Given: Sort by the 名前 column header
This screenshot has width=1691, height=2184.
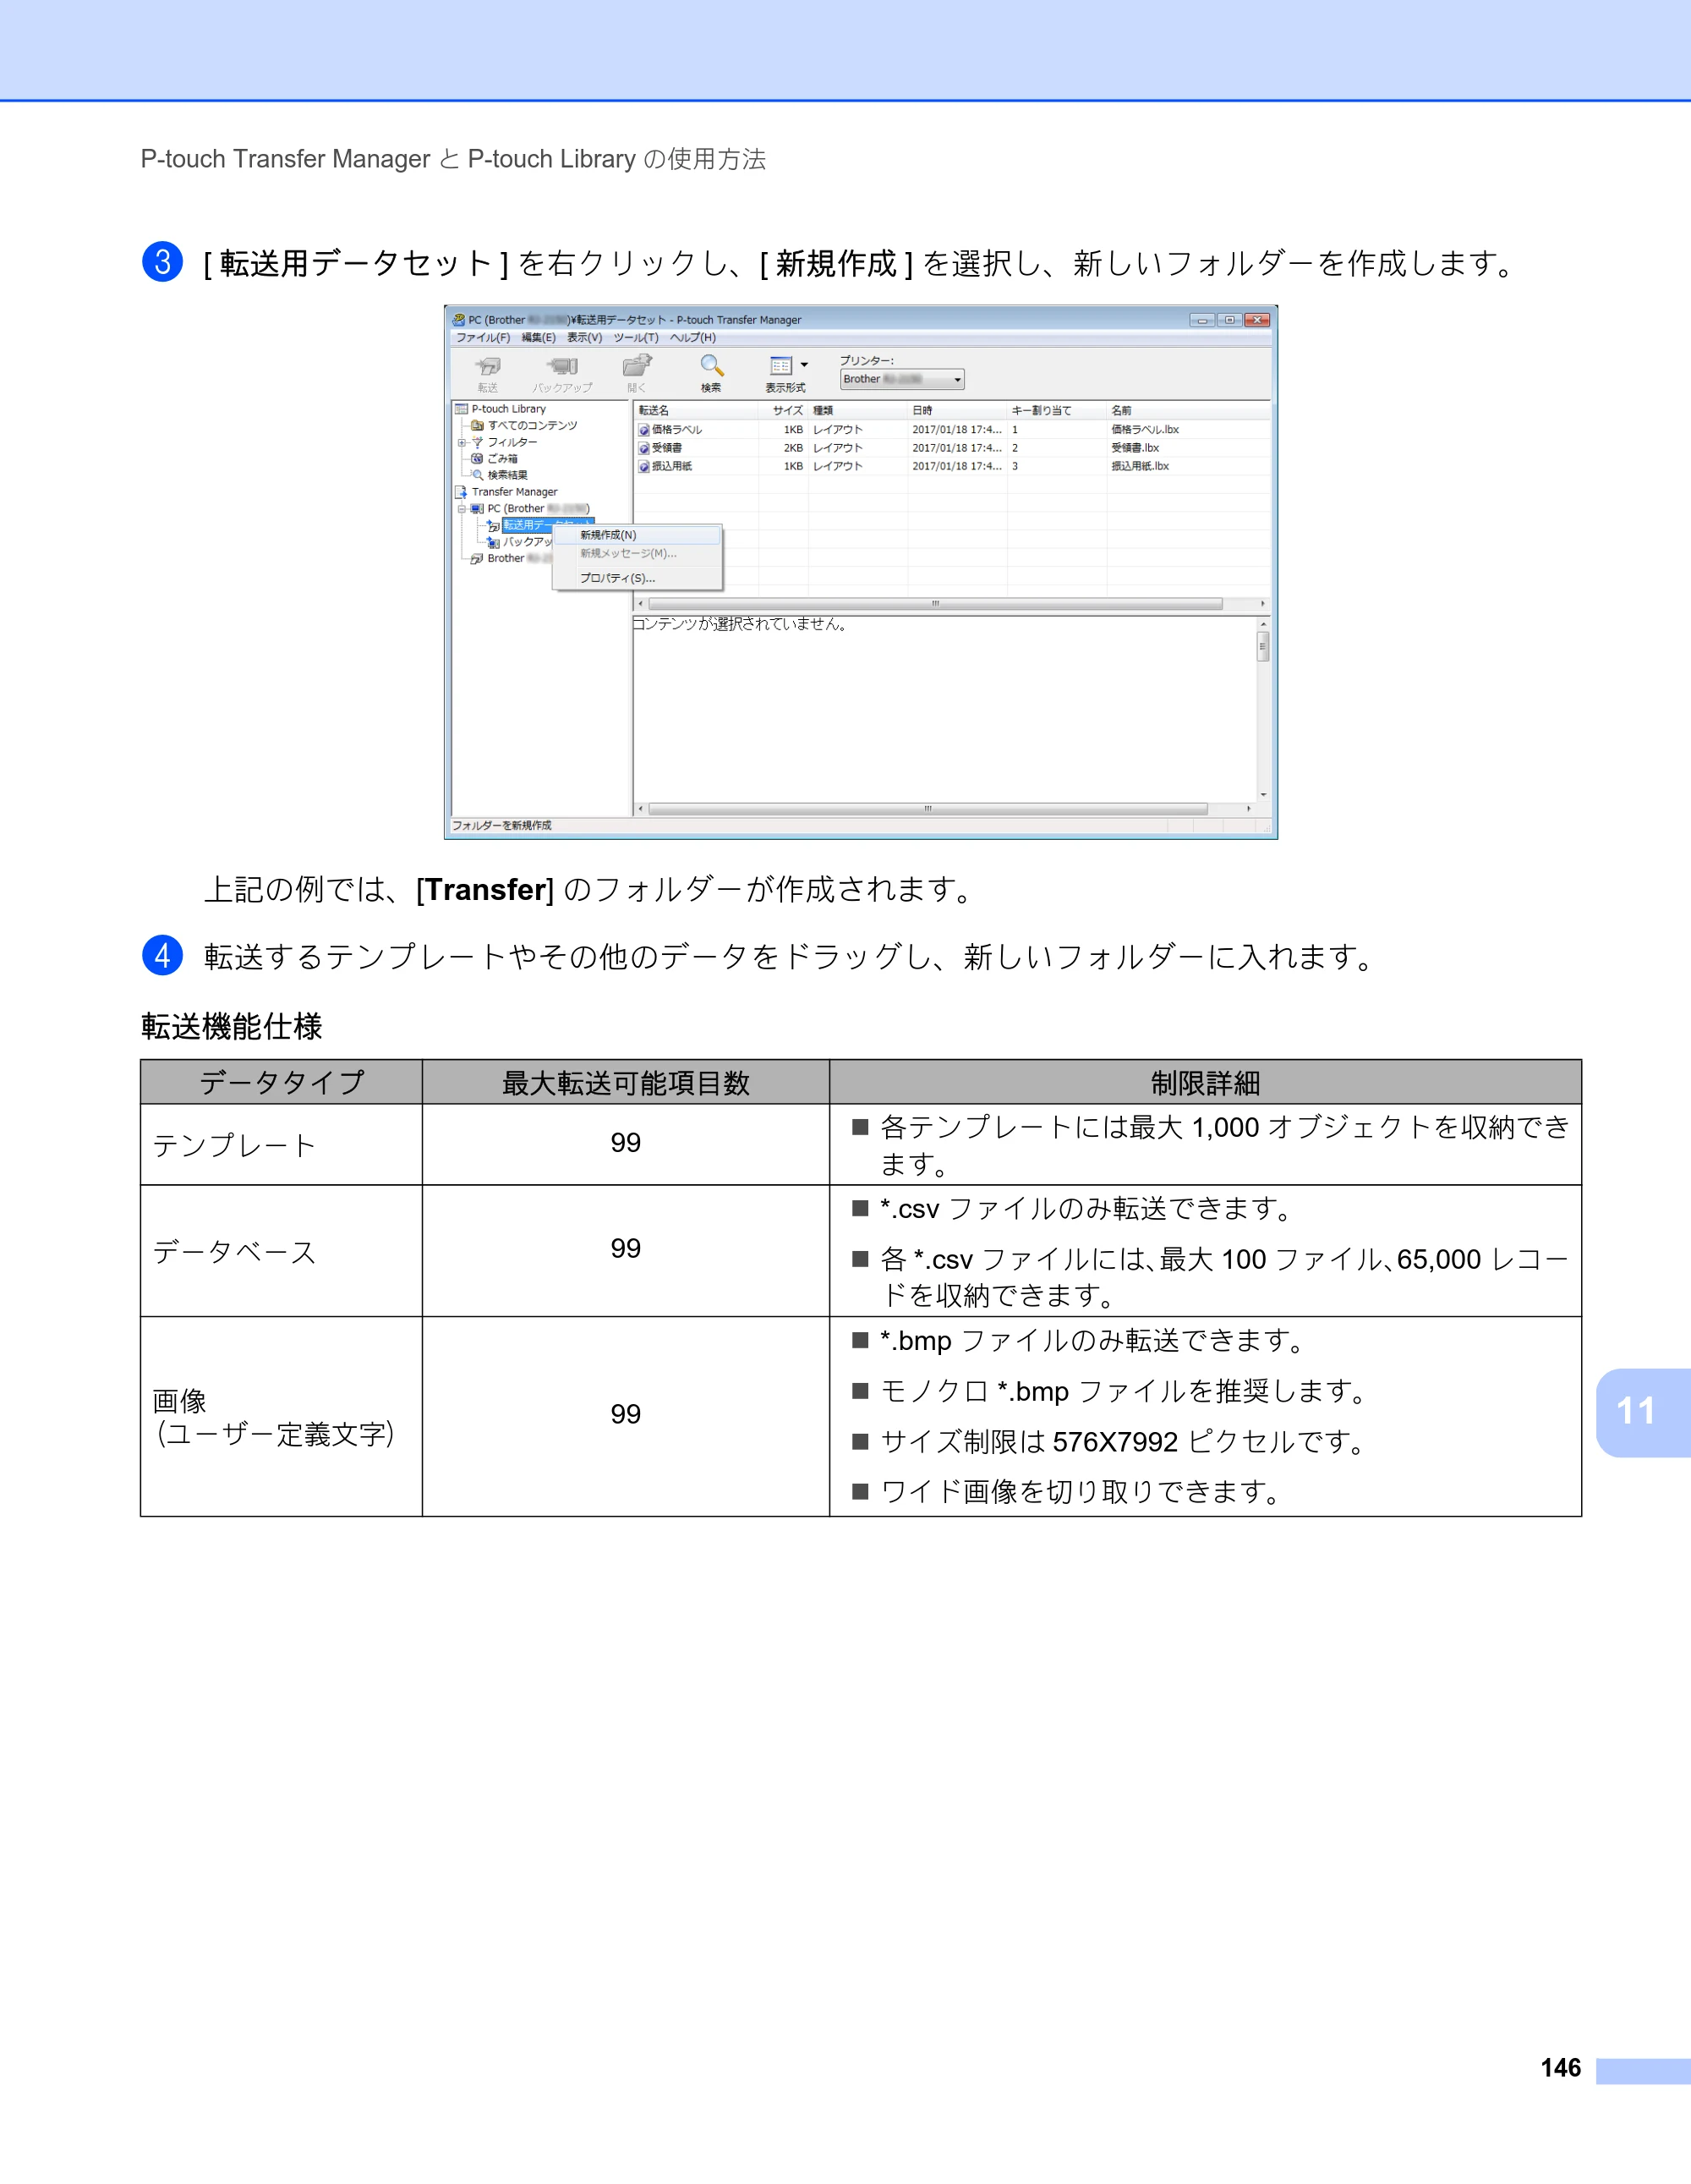Looking at the screenshot, I should (1188, 411).
